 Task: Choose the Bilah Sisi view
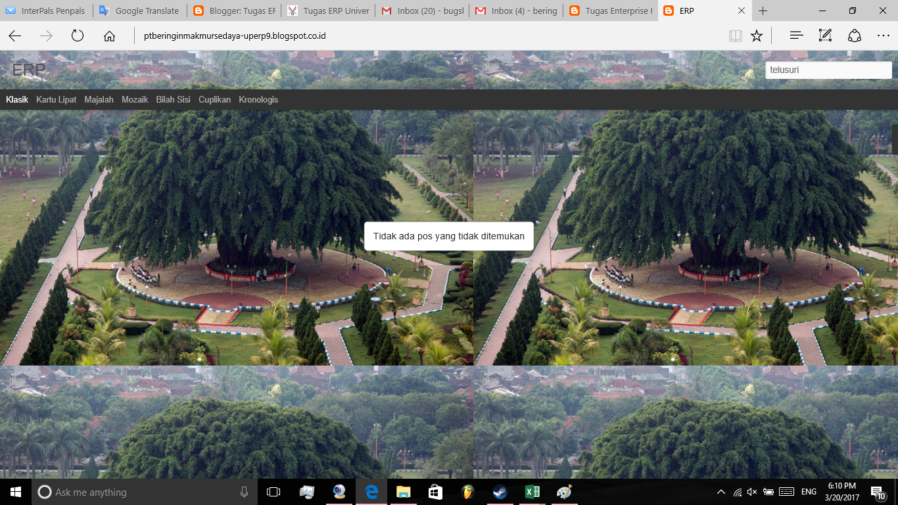[x=173, y=100]
